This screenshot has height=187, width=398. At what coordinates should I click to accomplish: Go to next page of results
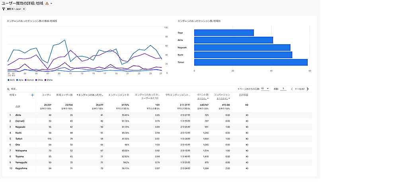pyautogui.click(x=308, y=89)
